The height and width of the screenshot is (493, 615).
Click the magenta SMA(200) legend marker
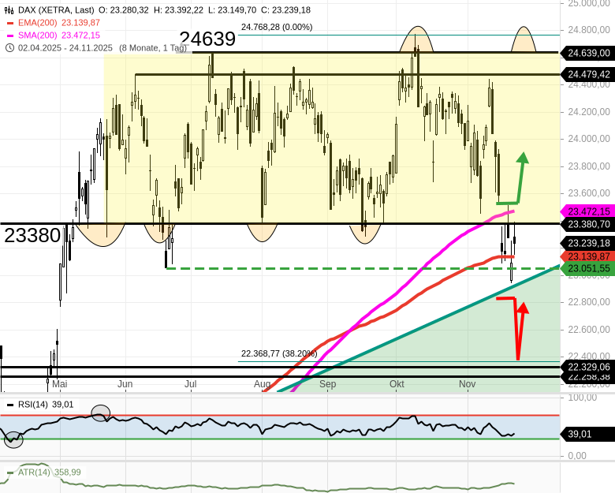click(x=10, y=35)
